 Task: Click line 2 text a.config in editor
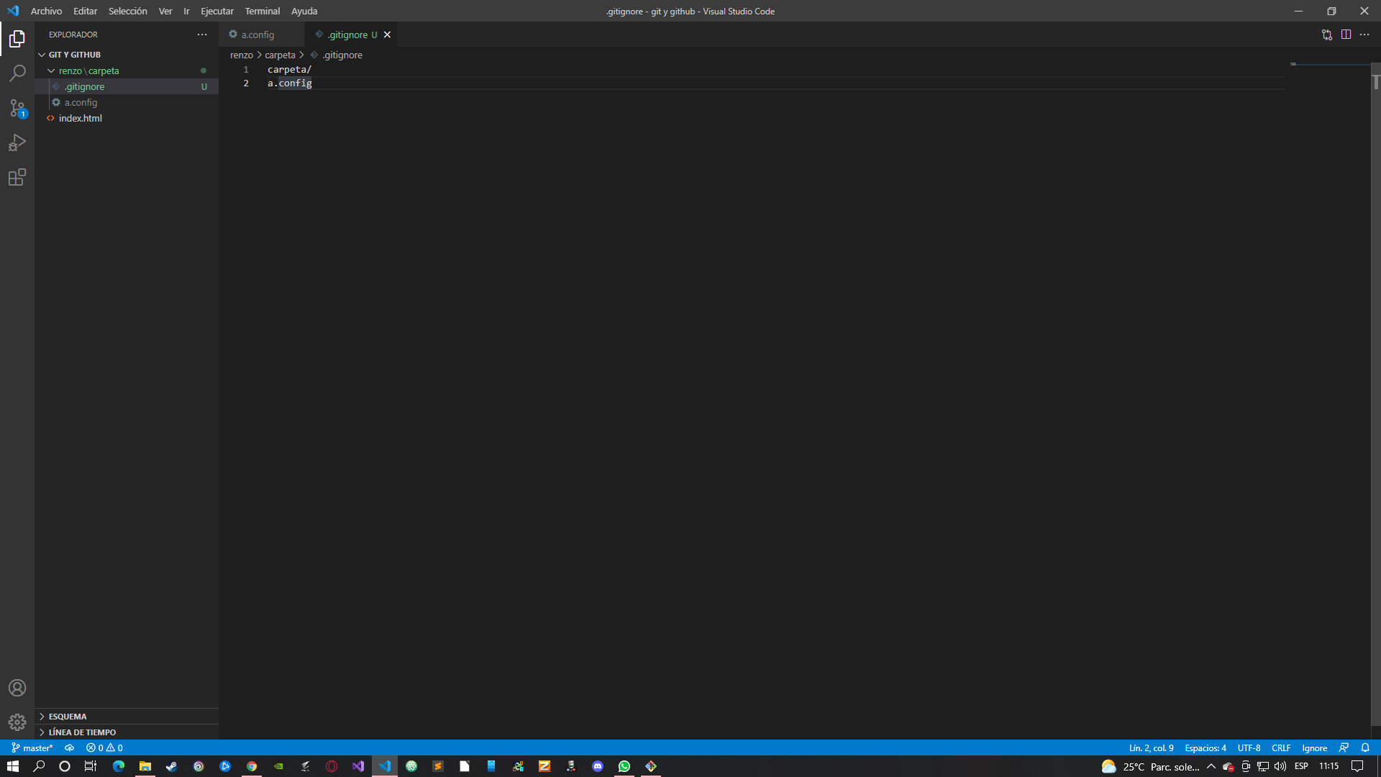pyautogui.click(x=290, y=83)
